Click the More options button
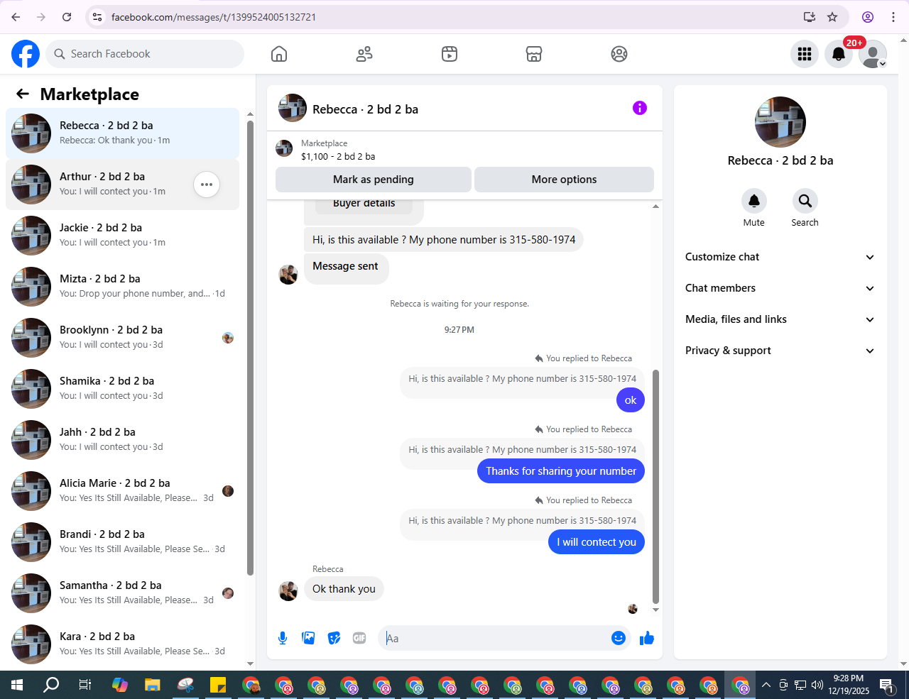This screenshot has height=699, width=909. coord(564,180)
